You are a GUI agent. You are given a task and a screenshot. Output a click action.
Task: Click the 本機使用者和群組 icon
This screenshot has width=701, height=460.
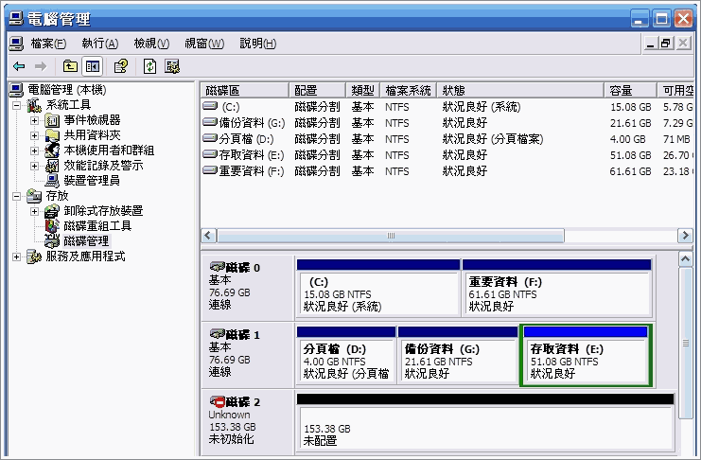(52, 150)
